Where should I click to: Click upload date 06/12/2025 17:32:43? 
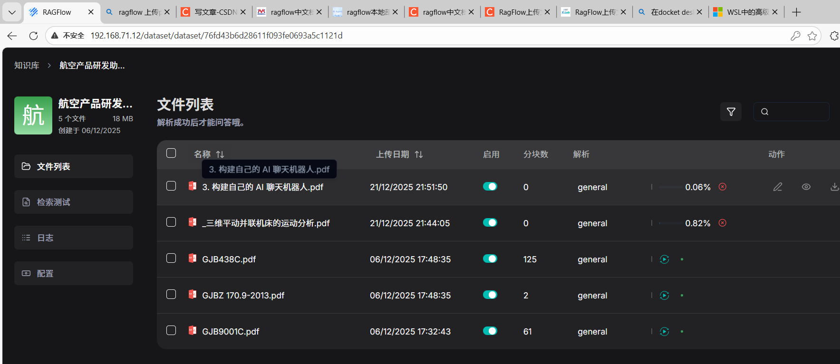tap(410, 332)
